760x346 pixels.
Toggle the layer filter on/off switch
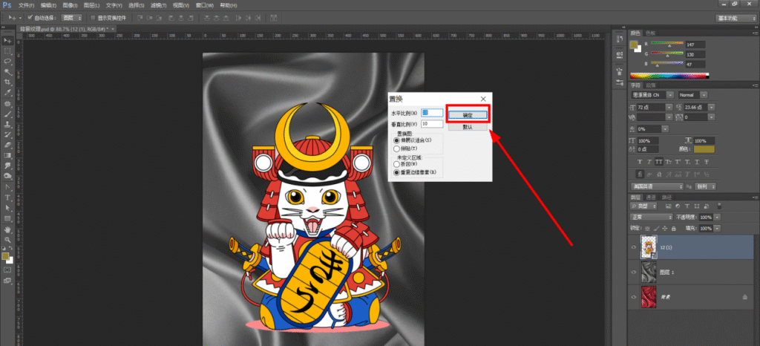point(718,206)
